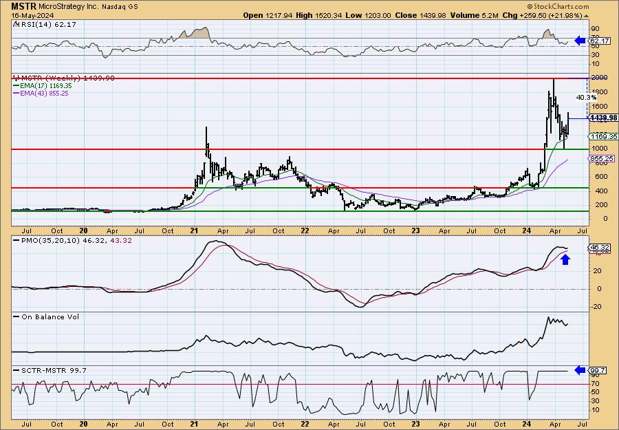Click the 90 label on RSI axis
The width and height of the screenshot is (619, 430).
tap(595, 29)
